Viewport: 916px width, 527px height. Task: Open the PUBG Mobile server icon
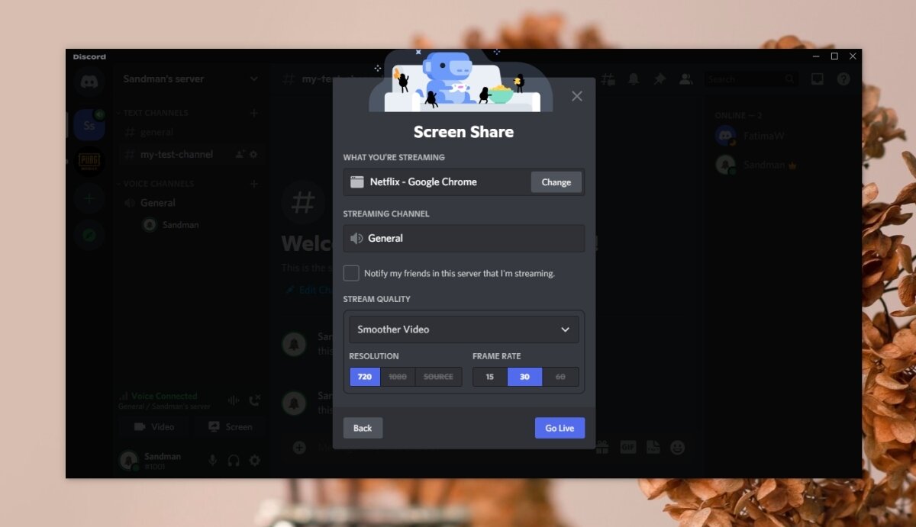pyautogui.click(x=89, y=162)
